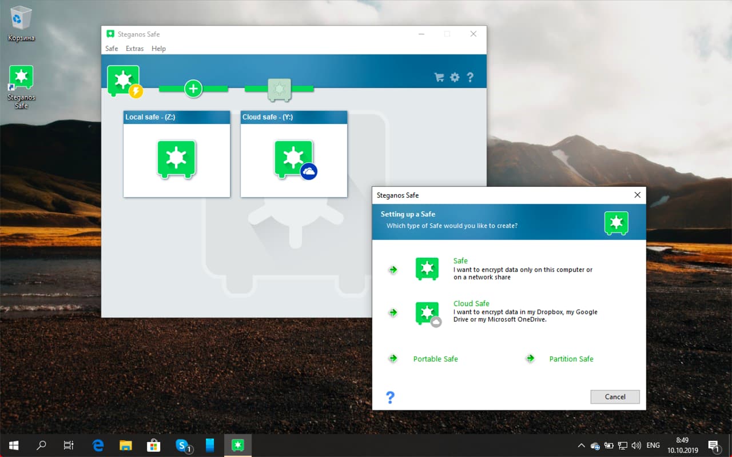732x457 pixels.
Task: Open the notification center icon
Action: click(x=714, y=446)
